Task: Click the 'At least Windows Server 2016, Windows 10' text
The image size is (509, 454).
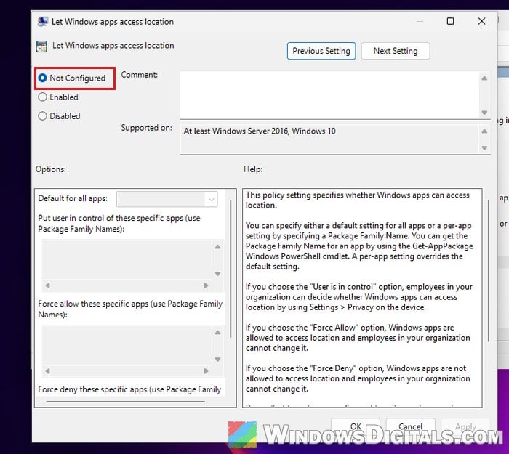Action: 260,131
